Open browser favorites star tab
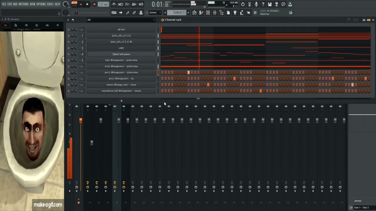 coord(58,25)
